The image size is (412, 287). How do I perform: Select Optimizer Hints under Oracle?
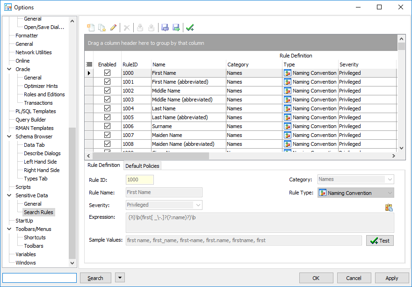coord(41,86)
